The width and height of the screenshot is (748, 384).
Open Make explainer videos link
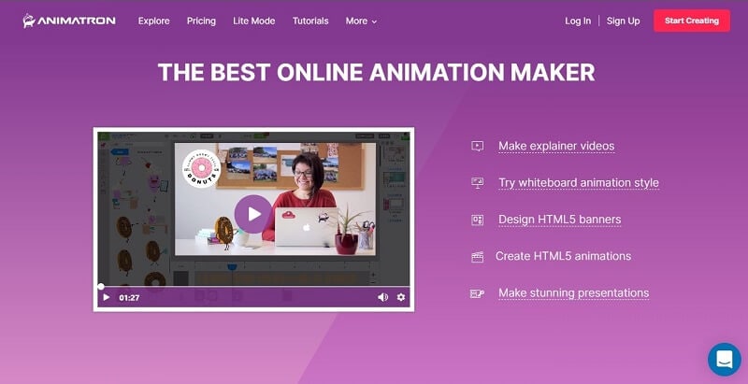(556, 146)
